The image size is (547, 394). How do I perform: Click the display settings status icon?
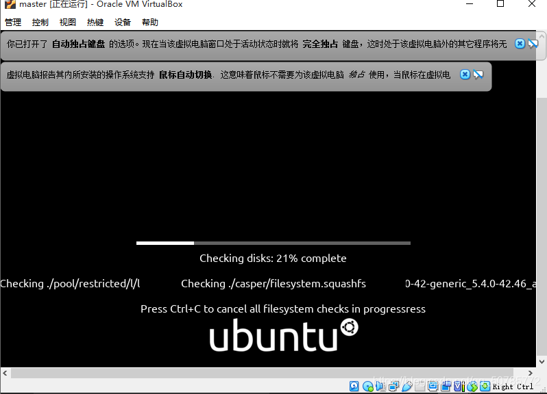433,386
